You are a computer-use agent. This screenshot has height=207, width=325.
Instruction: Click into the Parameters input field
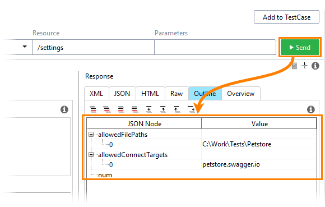[x=215, y=47]
